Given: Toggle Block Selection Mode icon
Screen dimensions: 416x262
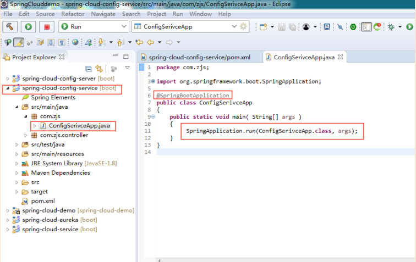Looking at the screenshot, I should 51,42.
